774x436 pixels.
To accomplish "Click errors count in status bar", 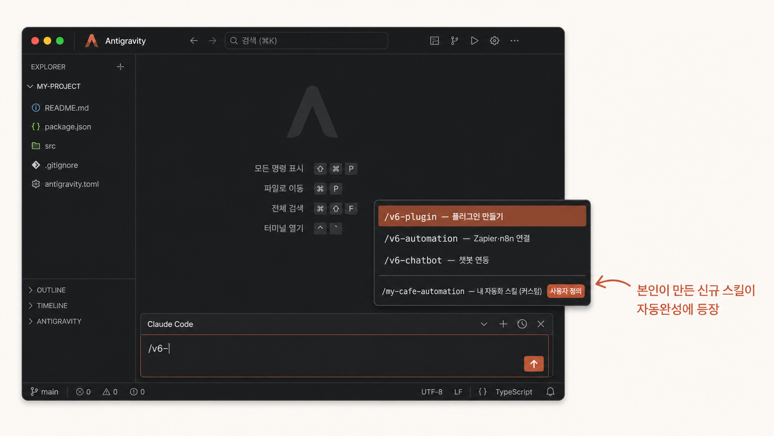I will tap(83, 392).
